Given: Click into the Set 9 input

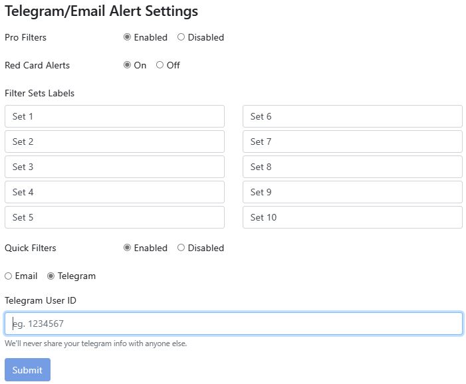Looking at the screenshot, I should click(352, 192).
